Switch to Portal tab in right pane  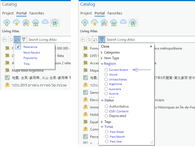[x=100, y=13]
